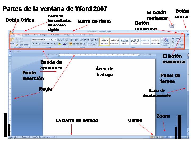Align text left in Párrafo group

pyautogui.click(x=71, y=44)
